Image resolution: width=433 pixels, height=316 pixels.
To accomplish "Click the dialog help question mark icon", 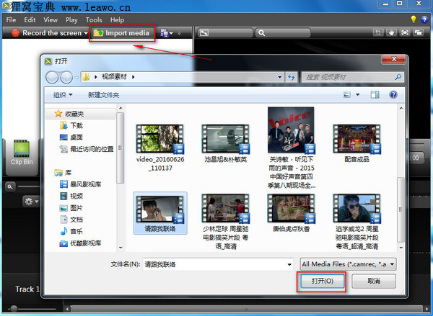I will [393, 95].
